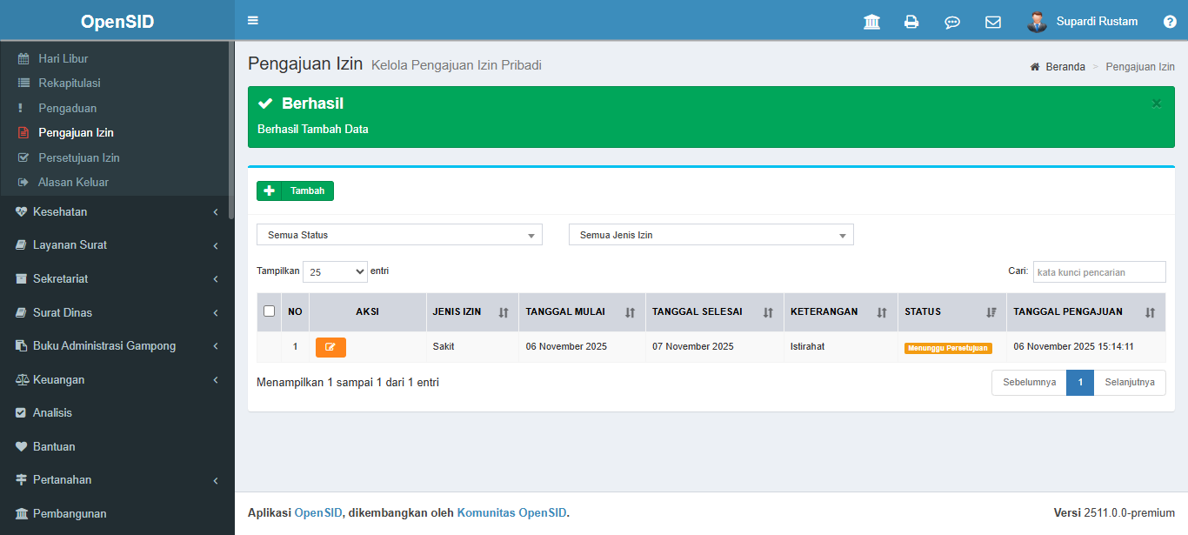Screen dimensions: 1188x535
Task: Follow the Komunitas OpenSID footer link
Action: point(511,513)
